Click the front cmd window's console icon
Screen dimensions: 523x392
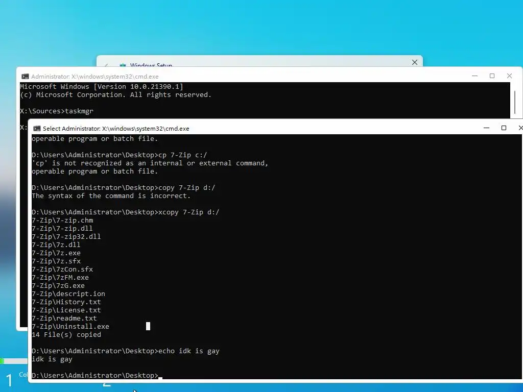coord(37,129)
